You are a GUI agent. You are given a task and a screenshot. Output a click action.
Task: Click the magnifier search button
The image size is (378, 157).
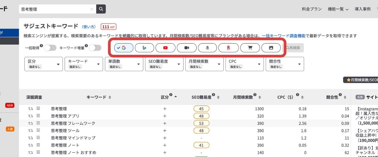point(101,9)
